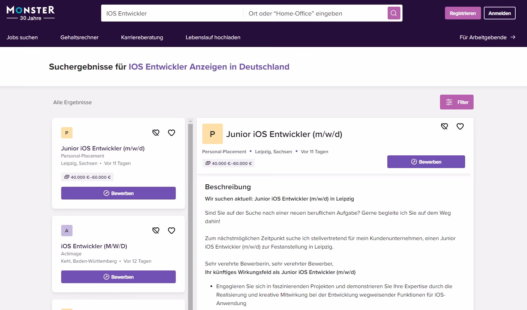Viewport: 527px width, 310px height.
Task: Click Bewerben in the job detail panel
Action: pos(426,162)
